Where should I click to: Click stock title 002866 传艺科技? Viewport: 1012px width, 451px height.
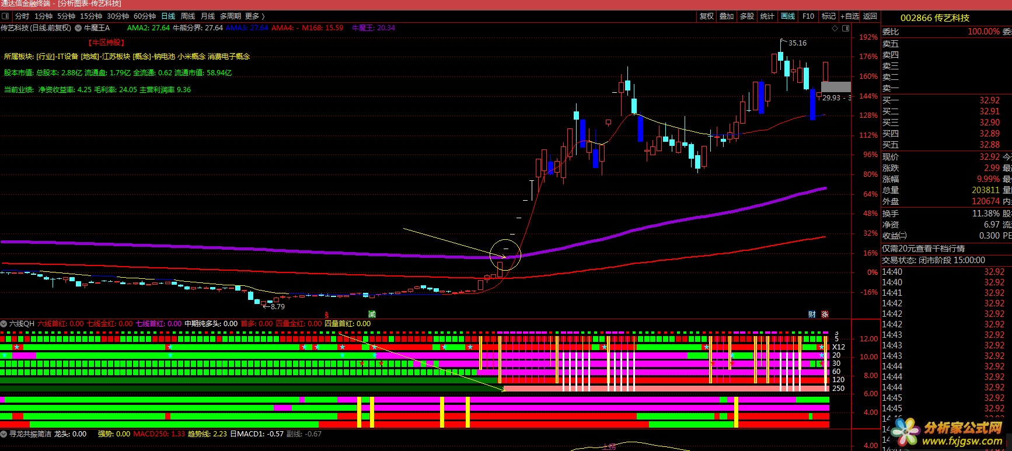click(x=935, y=18)
